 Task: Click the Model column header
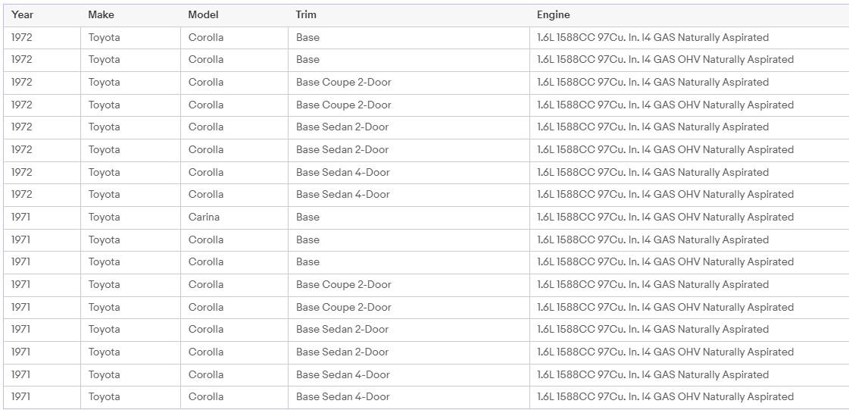[x=203, y=15]
